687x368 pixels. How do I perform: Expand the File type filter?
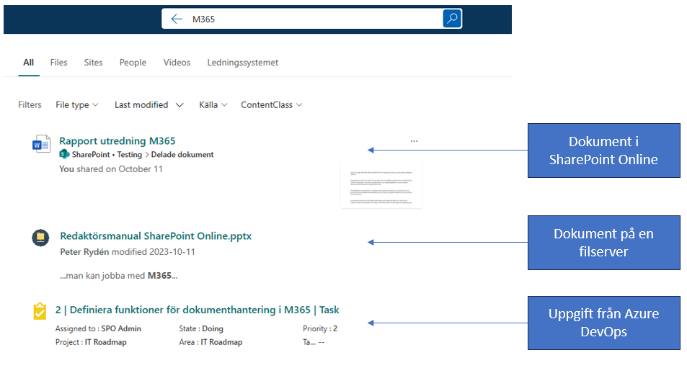click(x=77, y=105)
